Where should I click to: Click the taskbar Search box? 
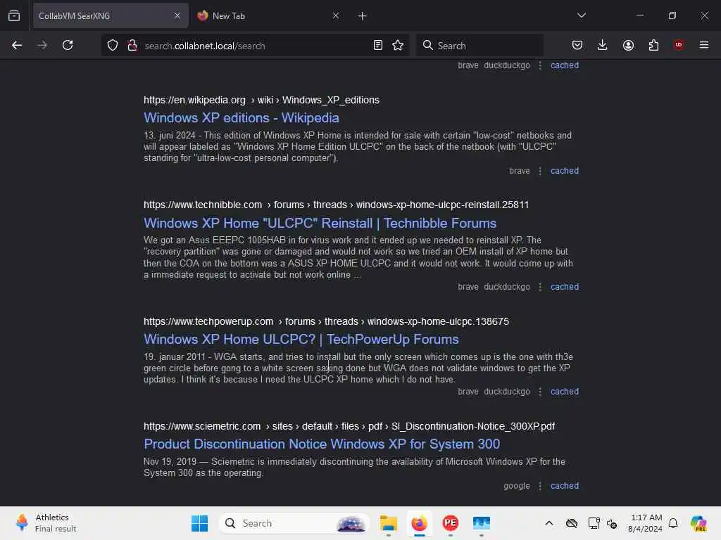[x=294, y=523]
